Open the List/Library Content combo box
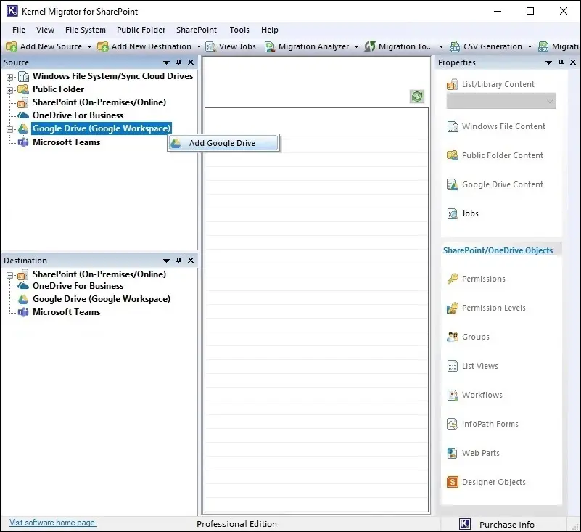Image resolution: width=581 pixels, height=532 pixels. point(501,101)
